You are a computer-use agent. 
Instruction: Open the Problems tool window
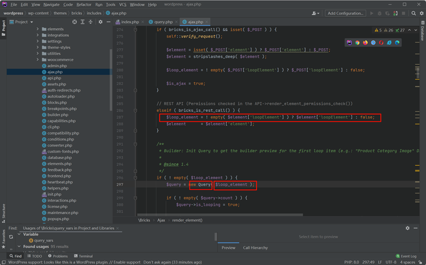(58, 256)
